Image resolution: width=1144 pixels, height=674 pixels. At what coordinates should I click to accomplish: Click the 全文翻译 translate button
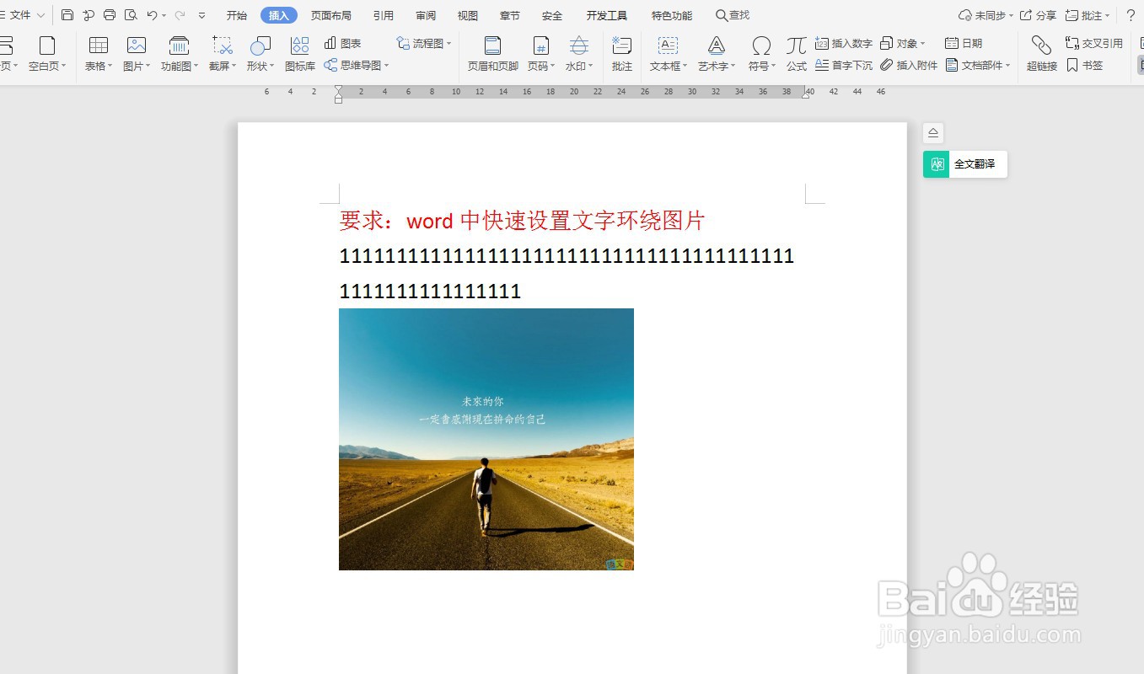click(x=965, y=164)
